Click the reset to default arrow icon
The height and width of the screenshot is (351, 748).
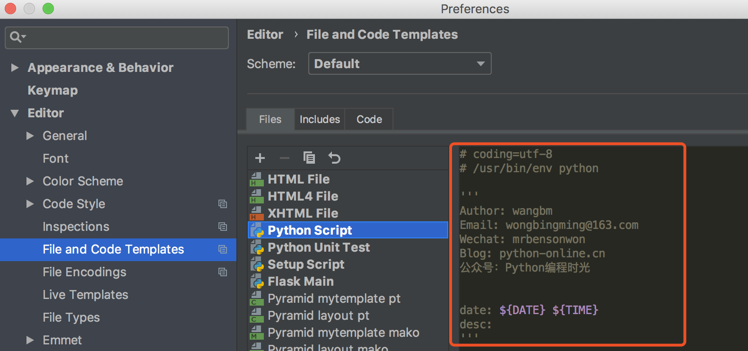pos(334,158)
